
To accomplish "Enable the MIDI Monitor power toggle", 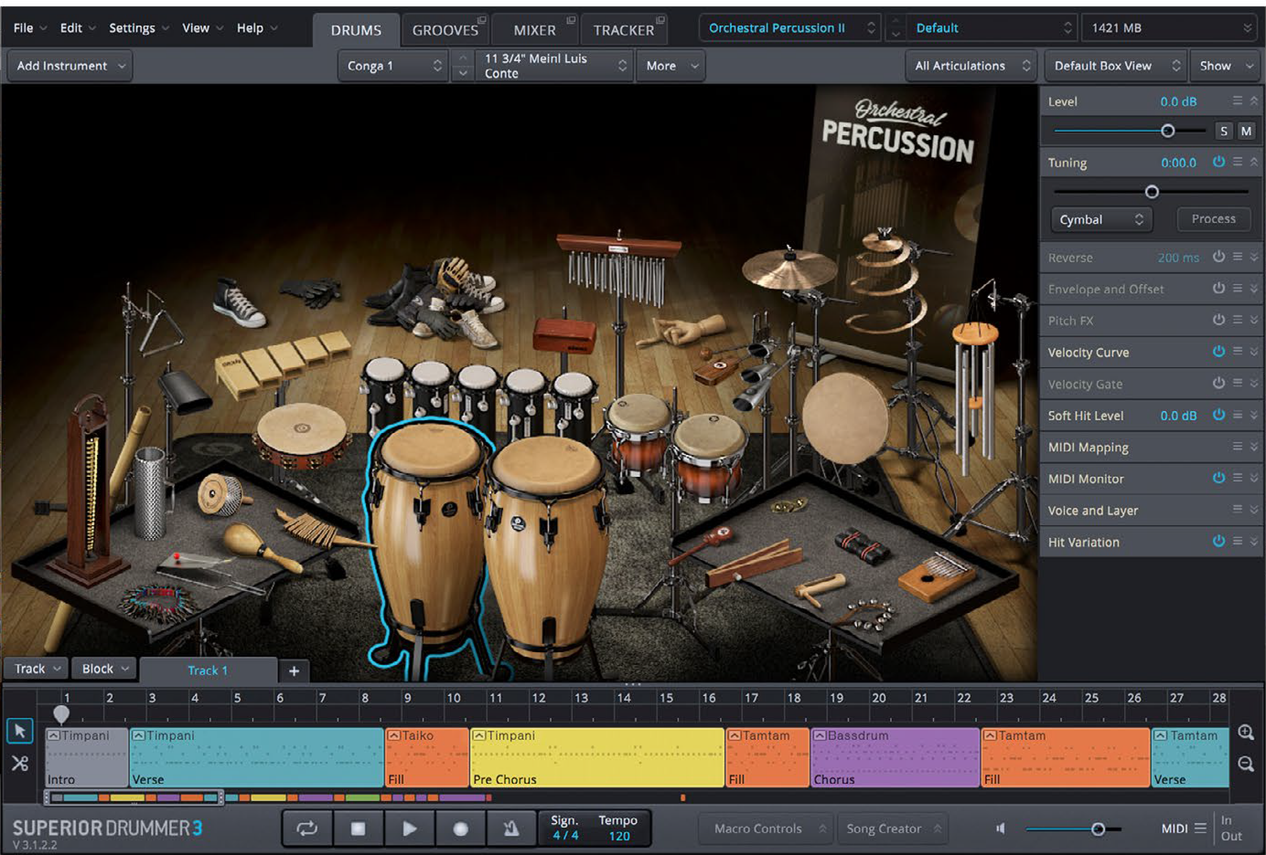I will click(x=1219, y=478).
